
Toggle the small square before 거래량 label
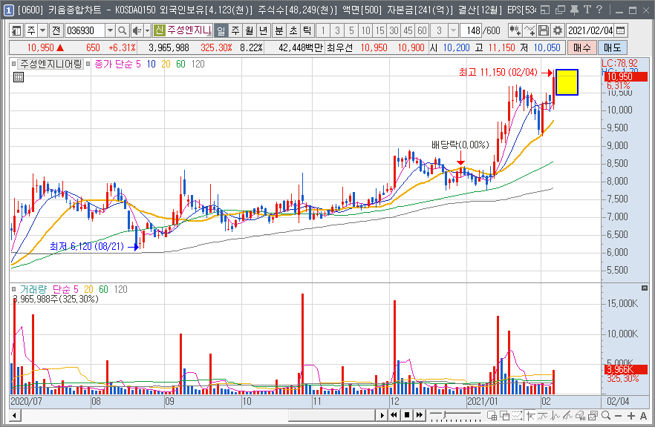pyautogui.click(x=14, y=289)
